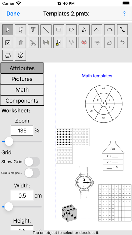Click the send-to-back layer icon
The image size is (132, 235).
97,43
